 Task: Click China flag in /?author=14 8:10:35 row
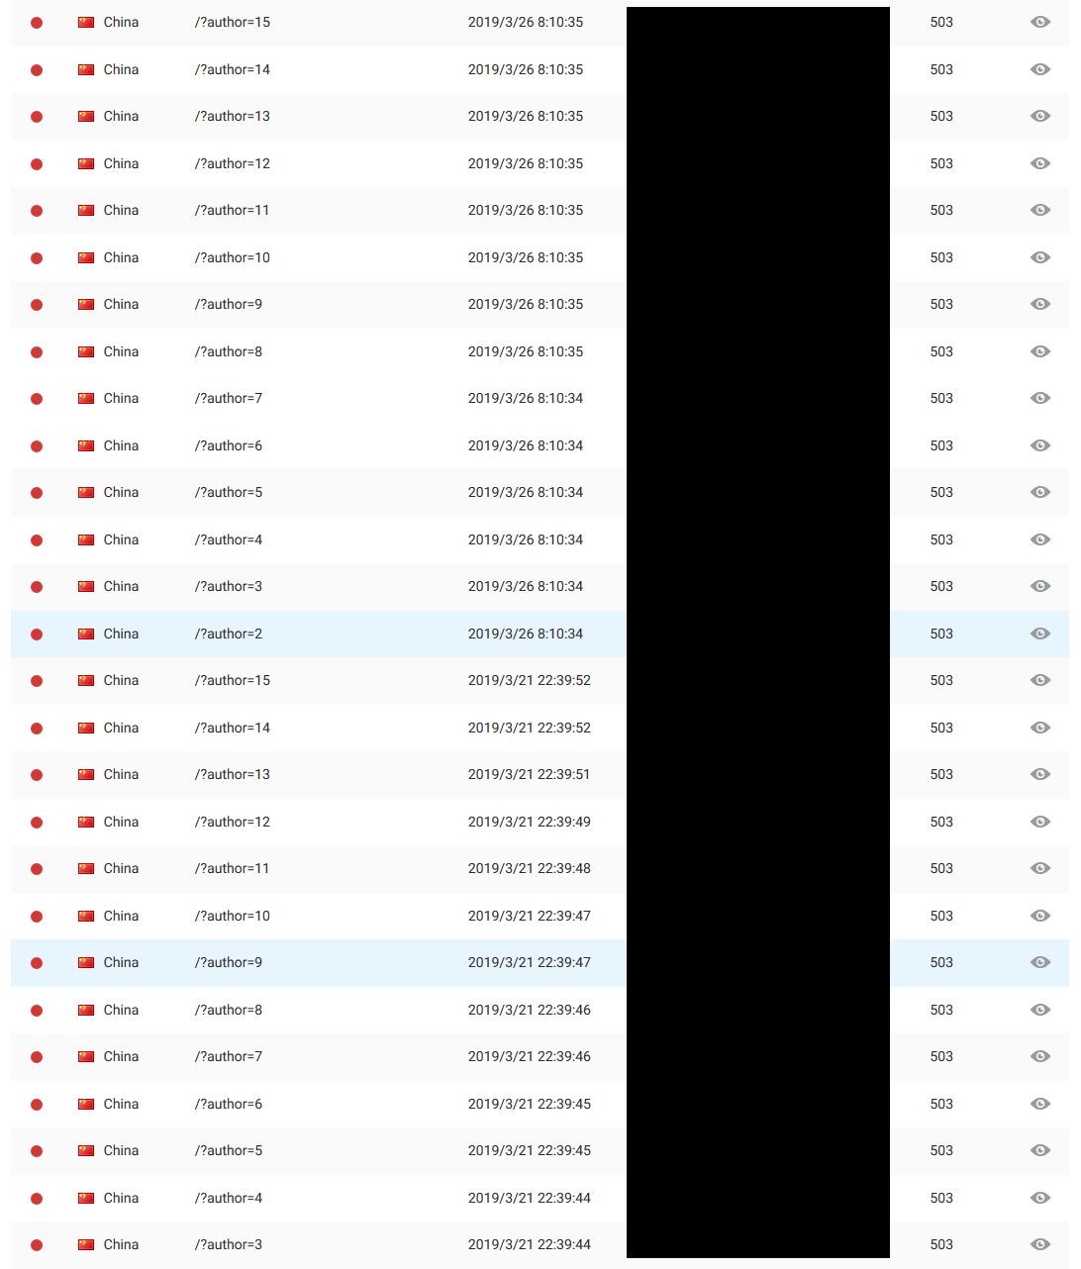(x=86, y=69)
